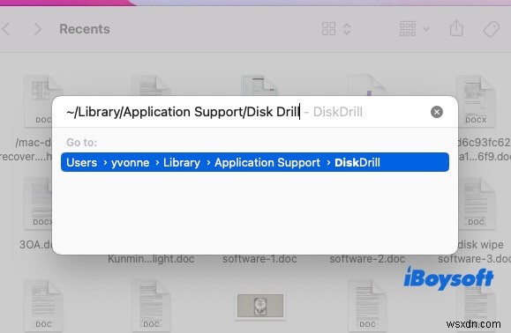Expand the grouping dropdown chevron

pos(426,29)
